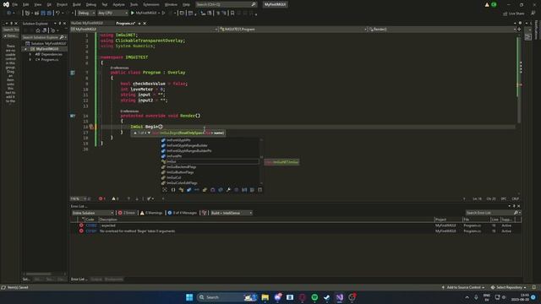Select the Error List bottom tab
Screen dimensions: 541x304
(x=79, y=280)
